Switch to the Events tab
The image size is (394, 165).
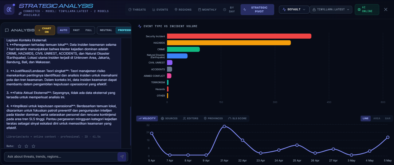[x=160, y=9]
